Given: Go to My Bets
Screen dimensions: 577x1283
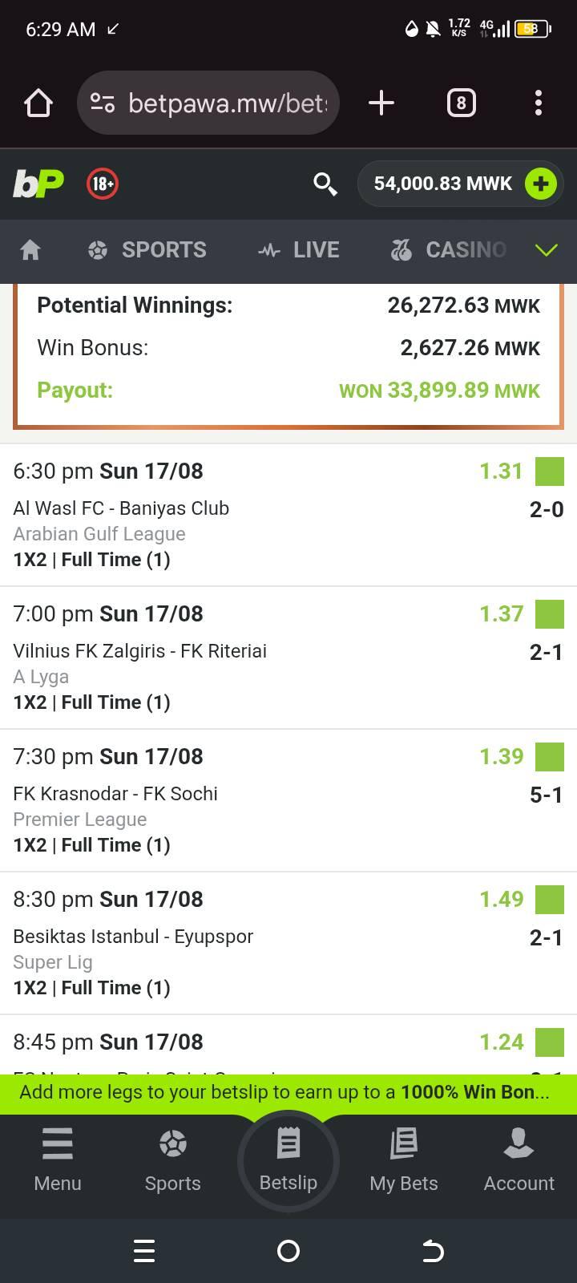Looking at the screenshot, I should [x=404, y=1160].
